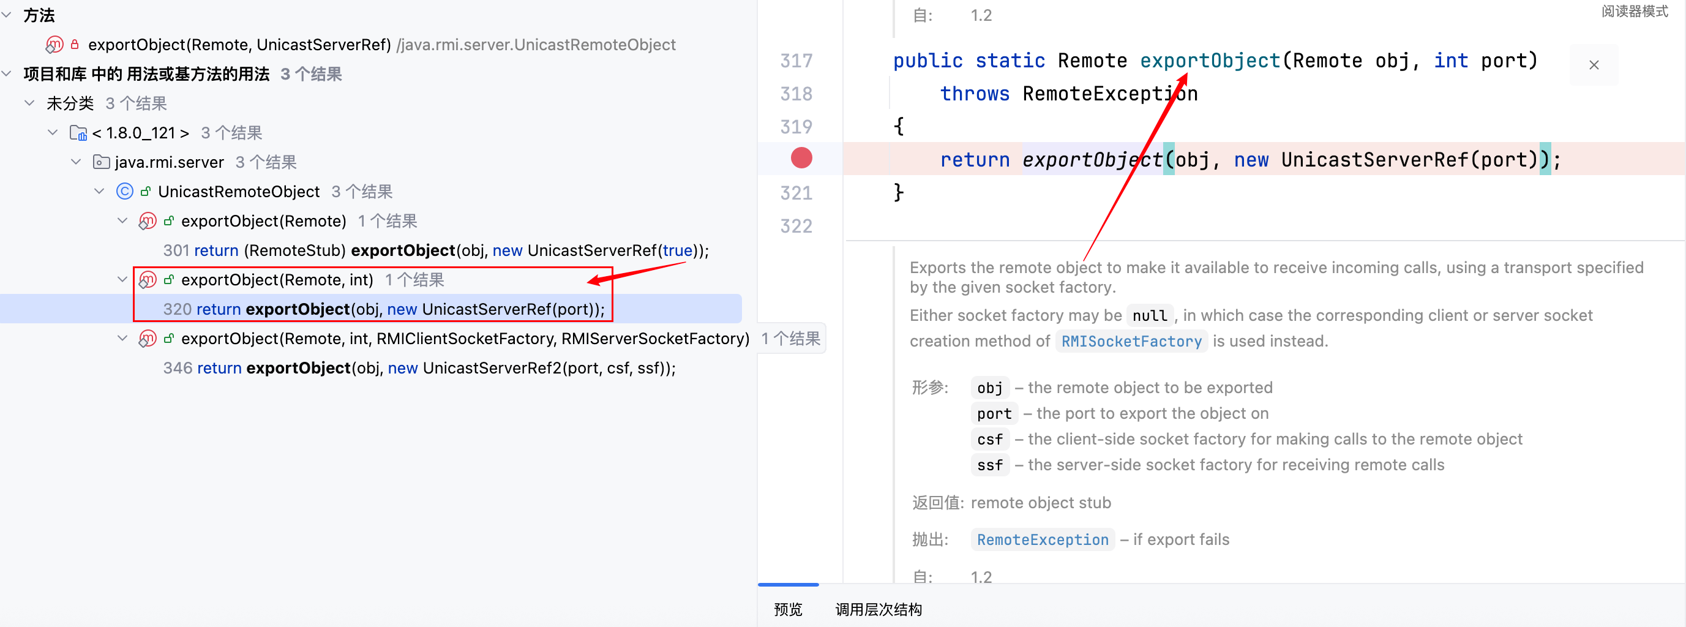Screen dimensions: 1686x627
Task: Click the java.rmi.server package folder icon
Action: (102, 162)
